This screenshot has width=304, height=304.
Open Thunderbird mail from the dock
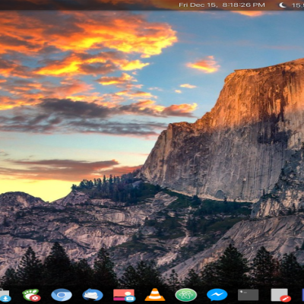pyautogui.click(x=93, y=295)
